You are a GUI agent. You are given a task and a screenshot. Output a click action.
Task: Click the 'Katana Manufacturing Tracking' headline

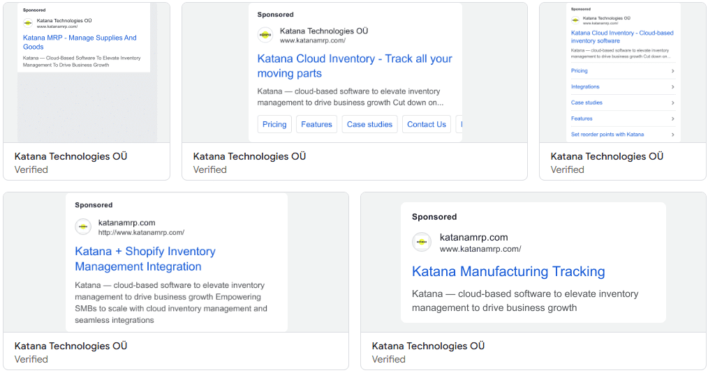pyautogui.click(x=508, y=271)
